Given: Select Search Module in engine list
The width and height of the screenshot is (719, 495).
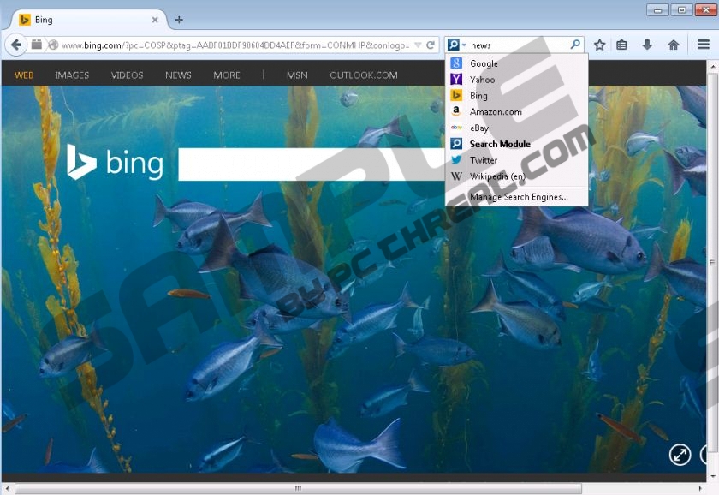Looking at the screenshot, I should click(x=499, y=144).
